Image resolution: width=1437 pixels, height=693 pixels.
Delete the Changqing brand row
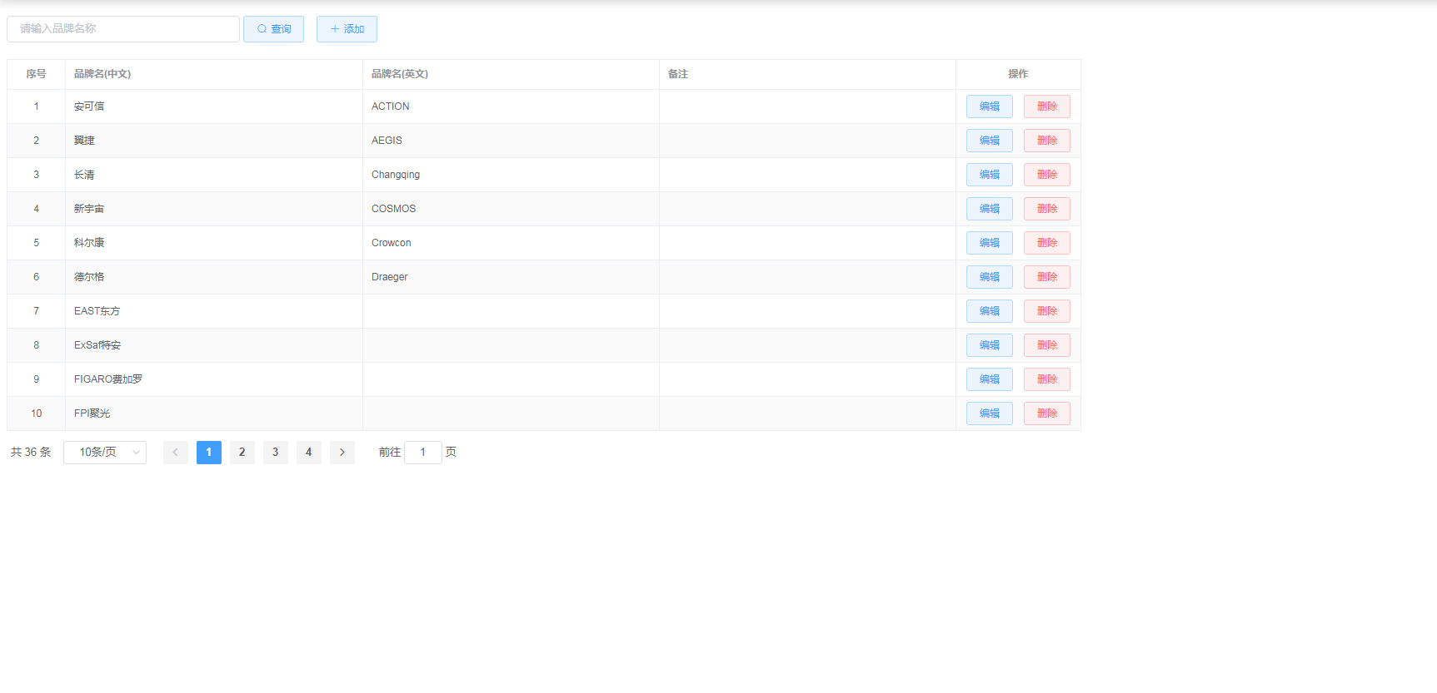pos(1046,175)
